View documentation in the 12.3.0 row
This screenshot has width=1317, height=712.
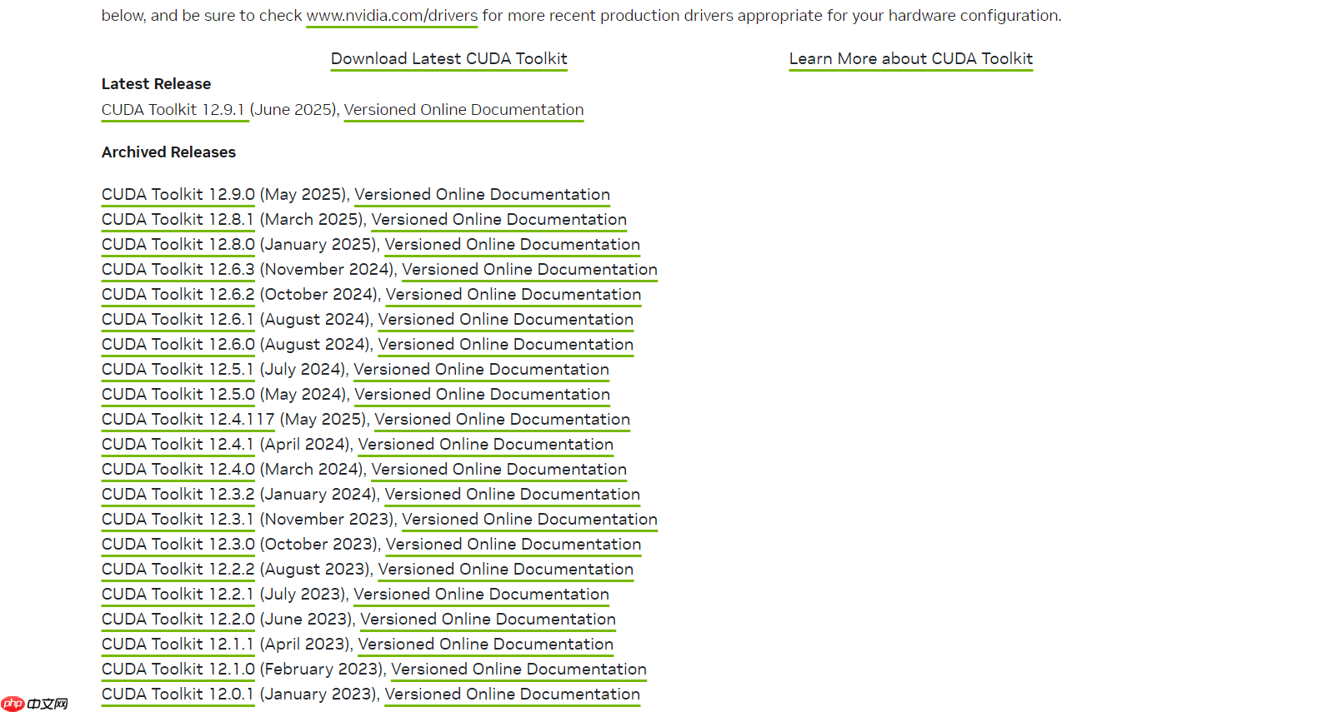pos(513,545)
